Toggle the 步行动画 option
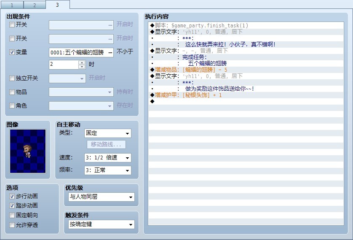Screen dimensions: 353x240 tap(12, 196)
